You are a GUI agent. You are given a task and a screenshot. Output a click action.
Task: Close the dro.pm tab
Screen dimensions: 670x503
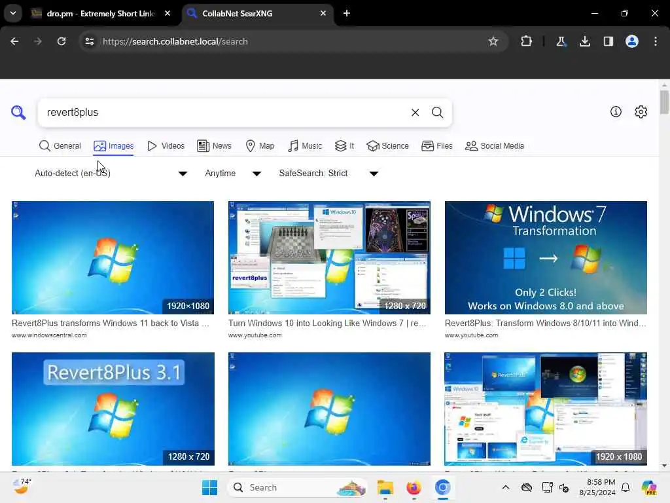(167, 13)
